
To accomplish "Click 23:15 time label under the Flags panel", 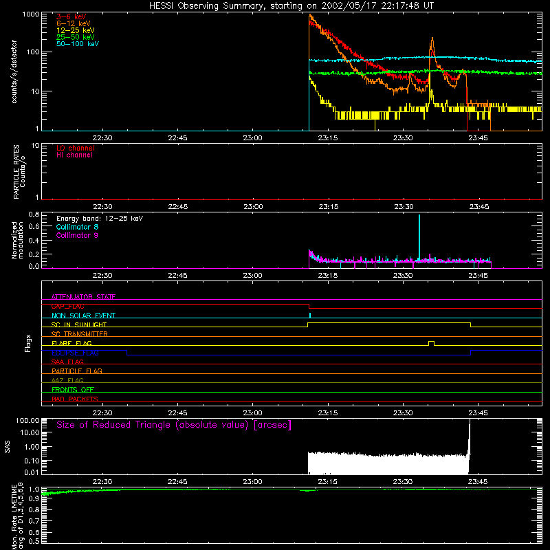I will 328,413.
